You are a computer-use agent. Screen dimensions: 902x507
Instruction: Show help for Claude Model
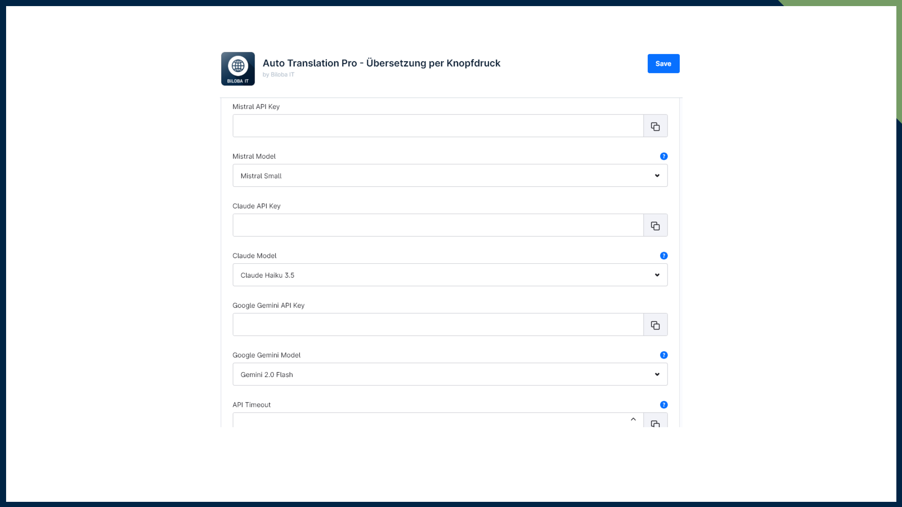(663, 256)
